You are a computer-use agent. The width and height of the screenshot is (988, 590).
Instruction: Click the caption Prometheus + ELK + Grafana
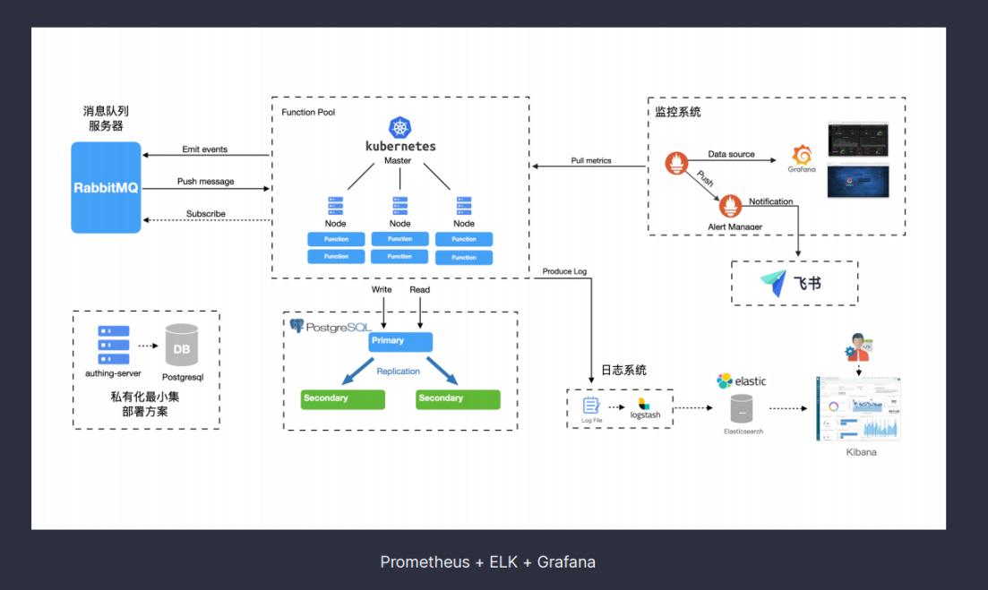[487, 562]
